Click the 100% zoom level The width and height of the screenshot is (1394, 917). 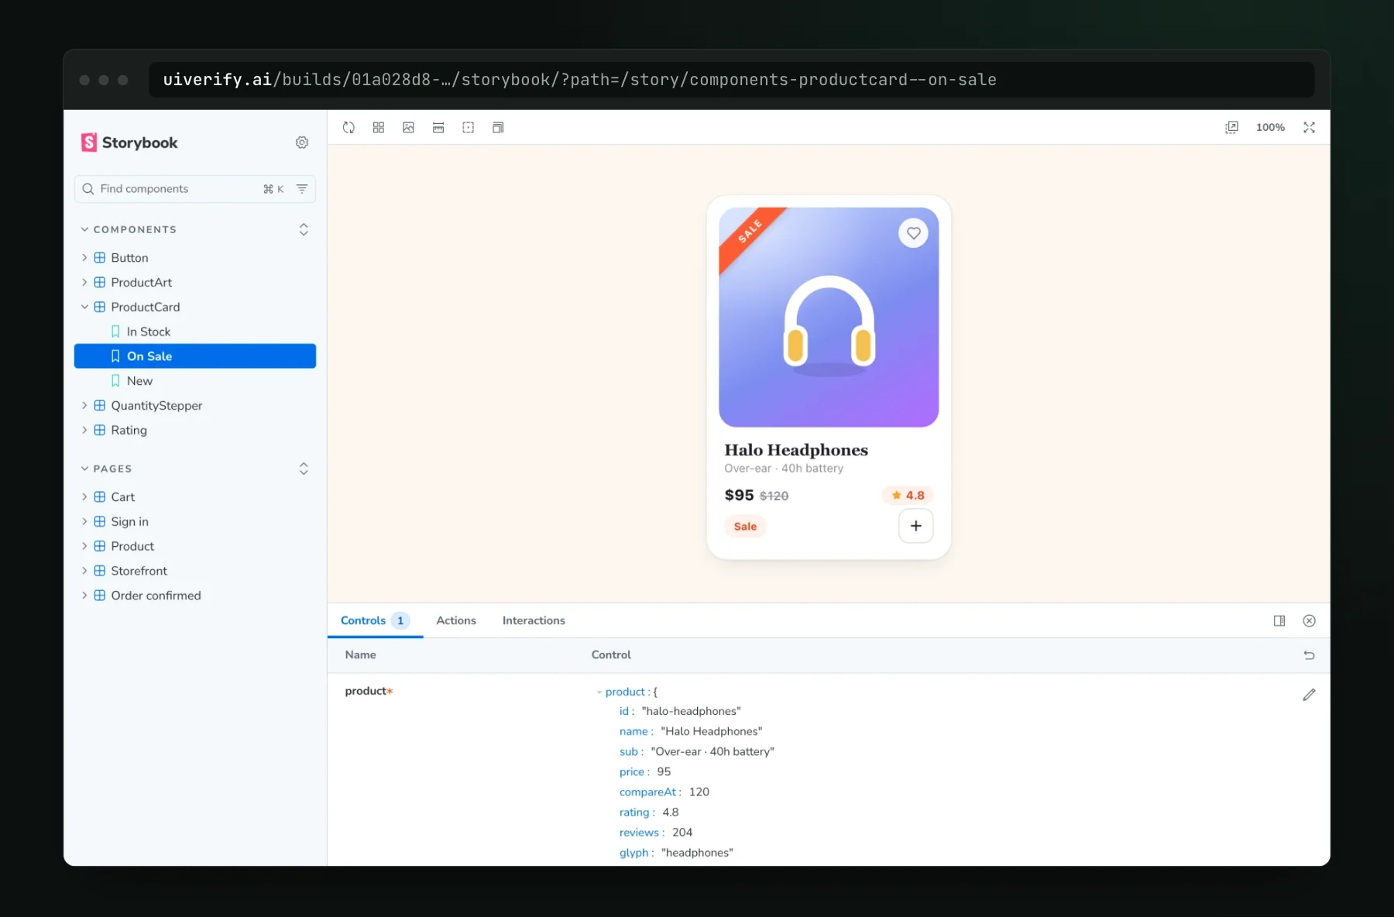[x=1270, y=128]
